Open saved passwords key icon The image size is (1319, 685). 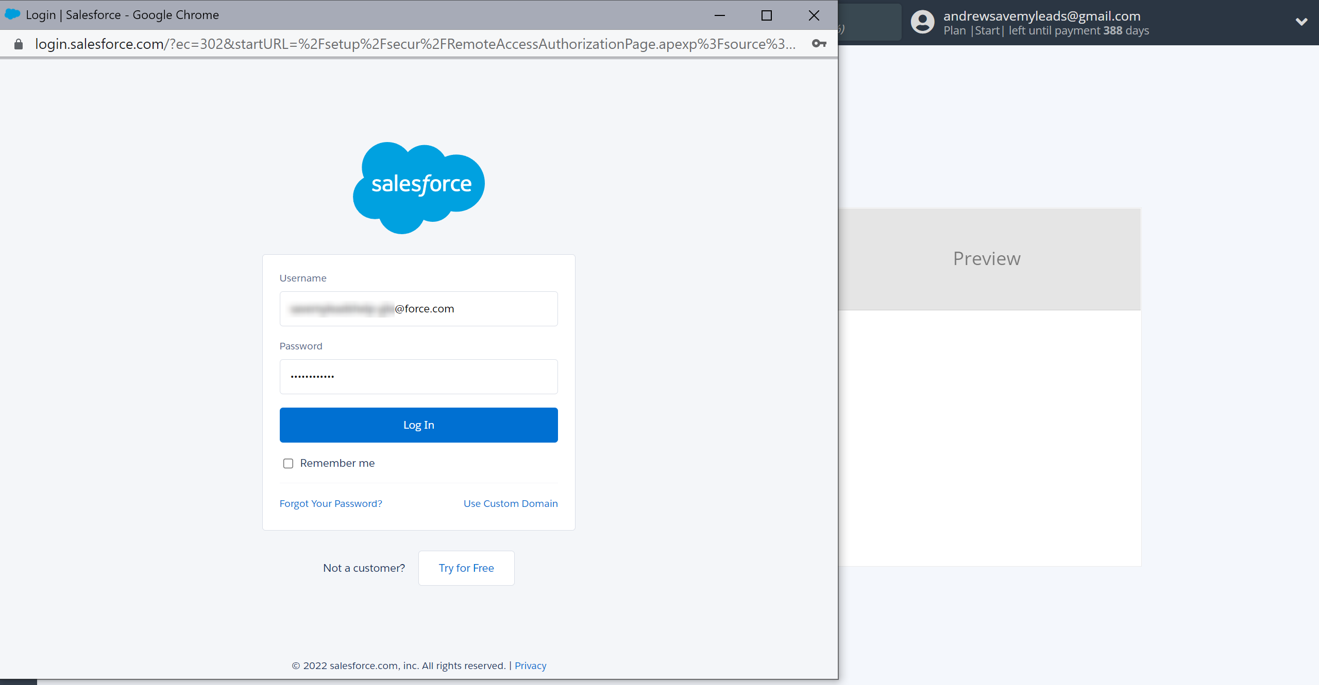[x=819, y=44]
